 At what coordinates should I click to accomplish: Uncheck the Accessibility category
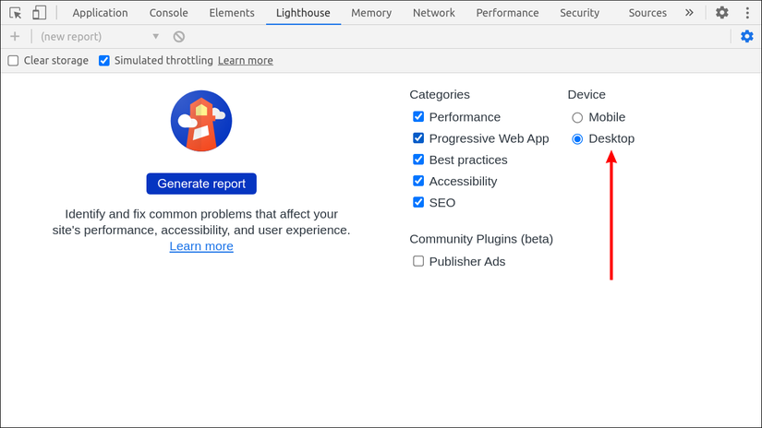(417, 181)
